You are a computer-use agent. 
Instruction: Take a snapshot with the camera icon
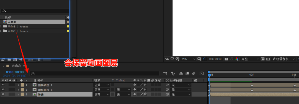click(226, 59)
